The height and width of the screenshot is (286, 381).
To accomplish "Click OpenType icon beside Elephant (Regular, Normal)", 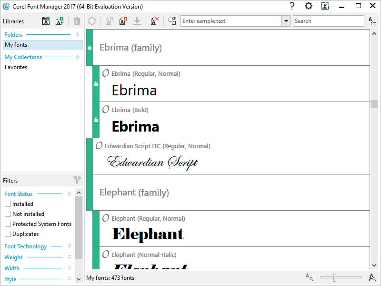I will tap(105, 218).
